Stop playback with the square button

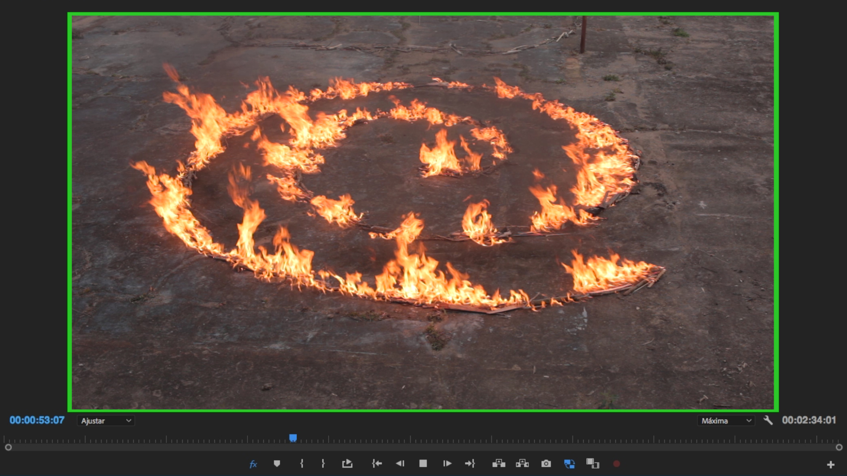[x=423, y=464]
